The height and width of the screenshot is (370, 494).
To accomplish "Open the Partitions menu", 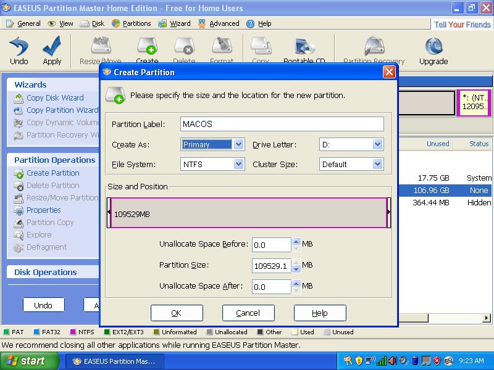I will (132, 23).
